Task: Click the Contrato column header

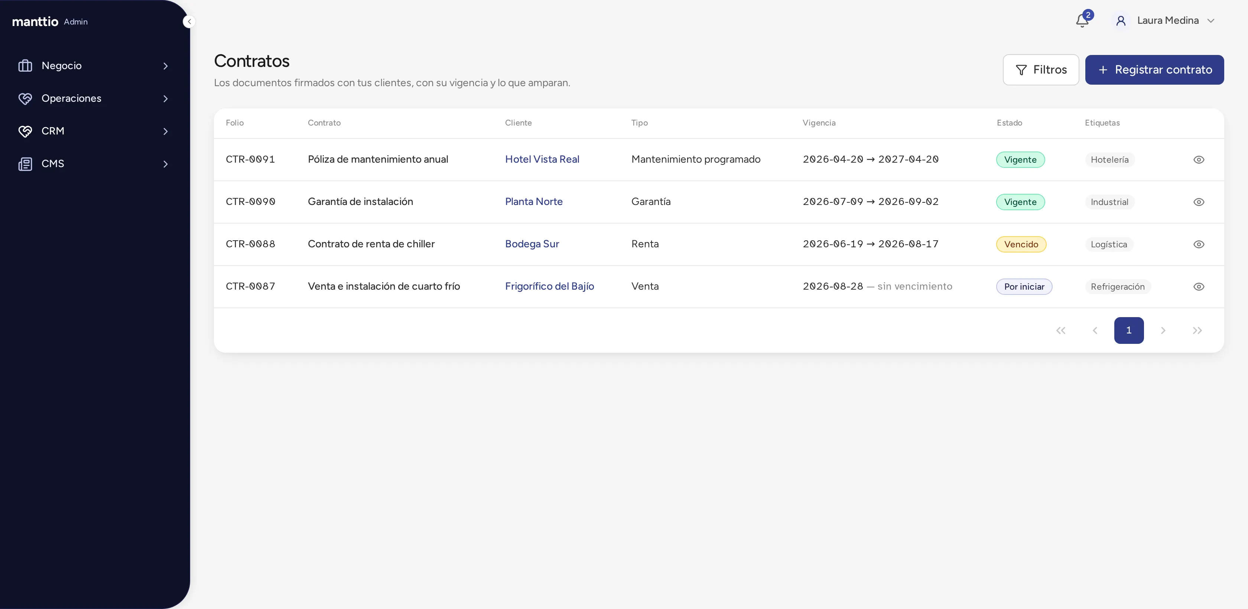Action: click(324, 123)
